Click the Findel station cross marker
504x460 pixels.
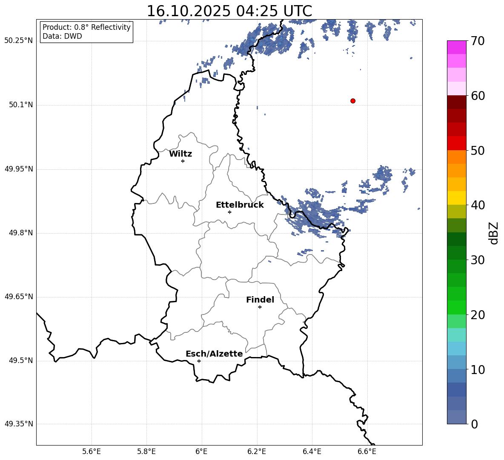tap(260, 307)
